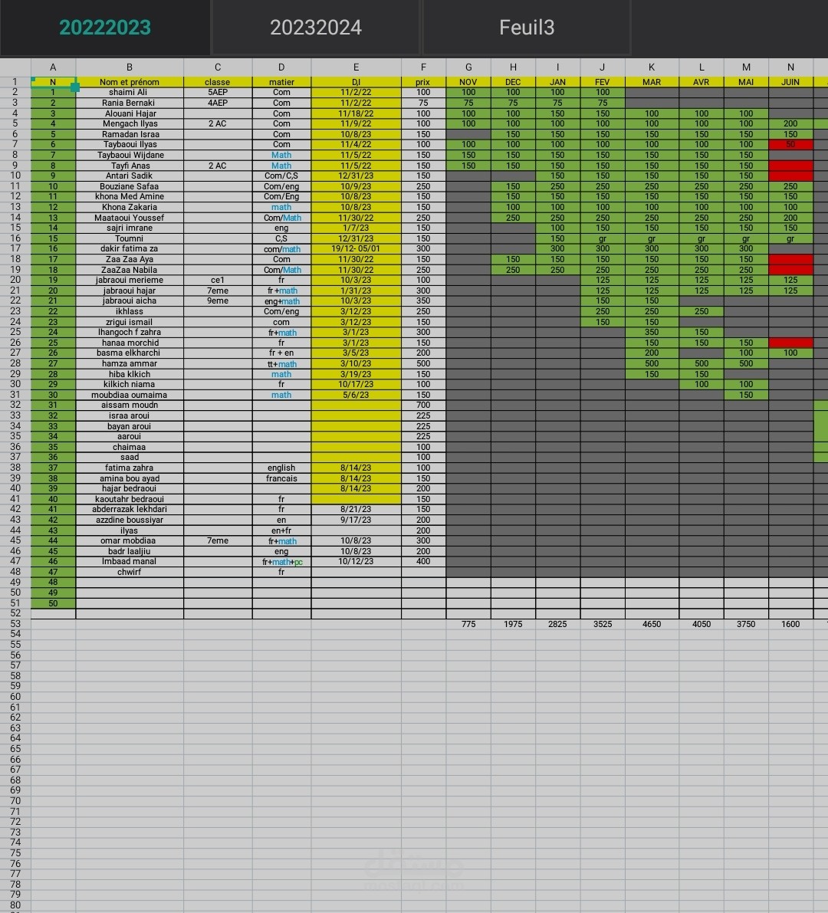Click the 'MAR' month header cell
Screen dimensions: 828x913
point(652,82)
